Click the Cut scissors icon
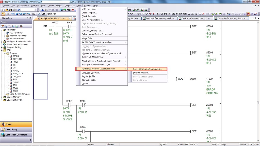The width and height of the screenshot is (260, 146). [42, 10]
